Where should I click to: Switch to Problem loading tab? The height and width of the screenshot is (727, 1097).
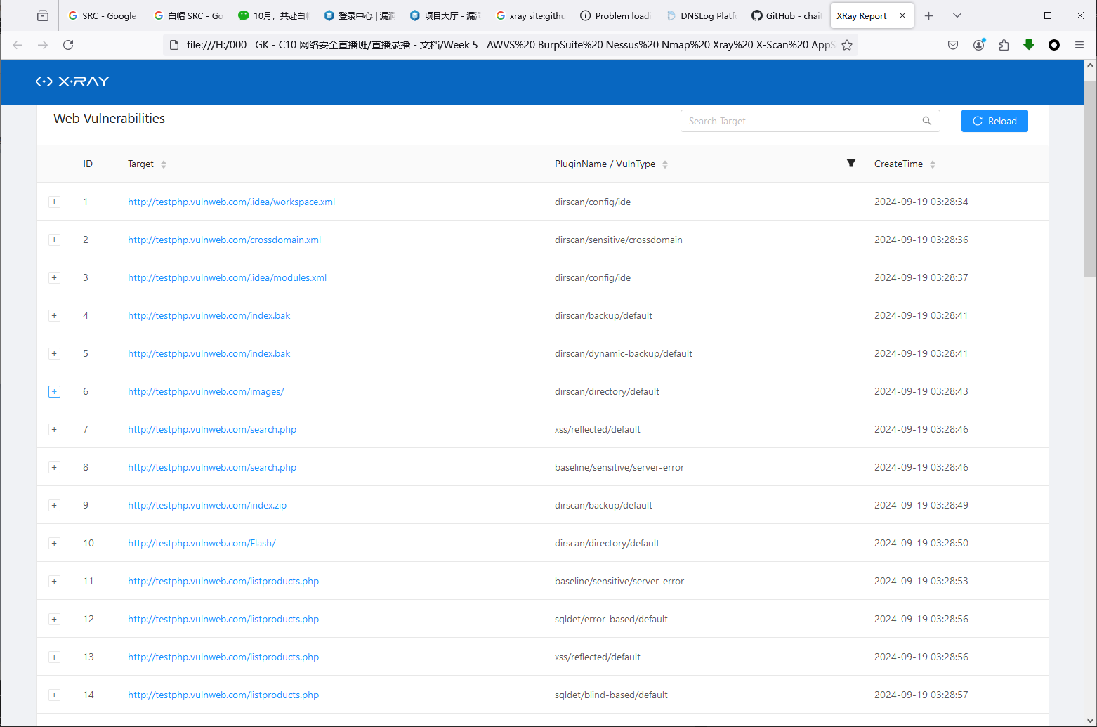tap(617, 15)
